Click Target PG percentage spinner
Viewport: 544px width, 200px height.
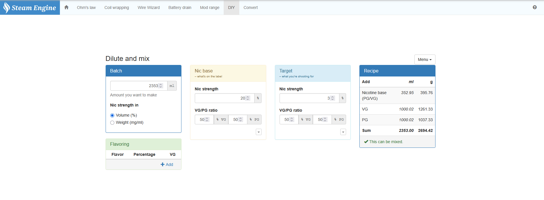click(325, 119)
